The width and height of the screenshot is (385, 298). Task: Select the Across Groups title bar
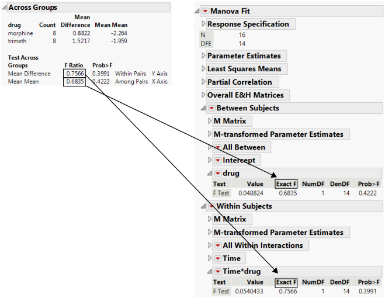point(89,8)
